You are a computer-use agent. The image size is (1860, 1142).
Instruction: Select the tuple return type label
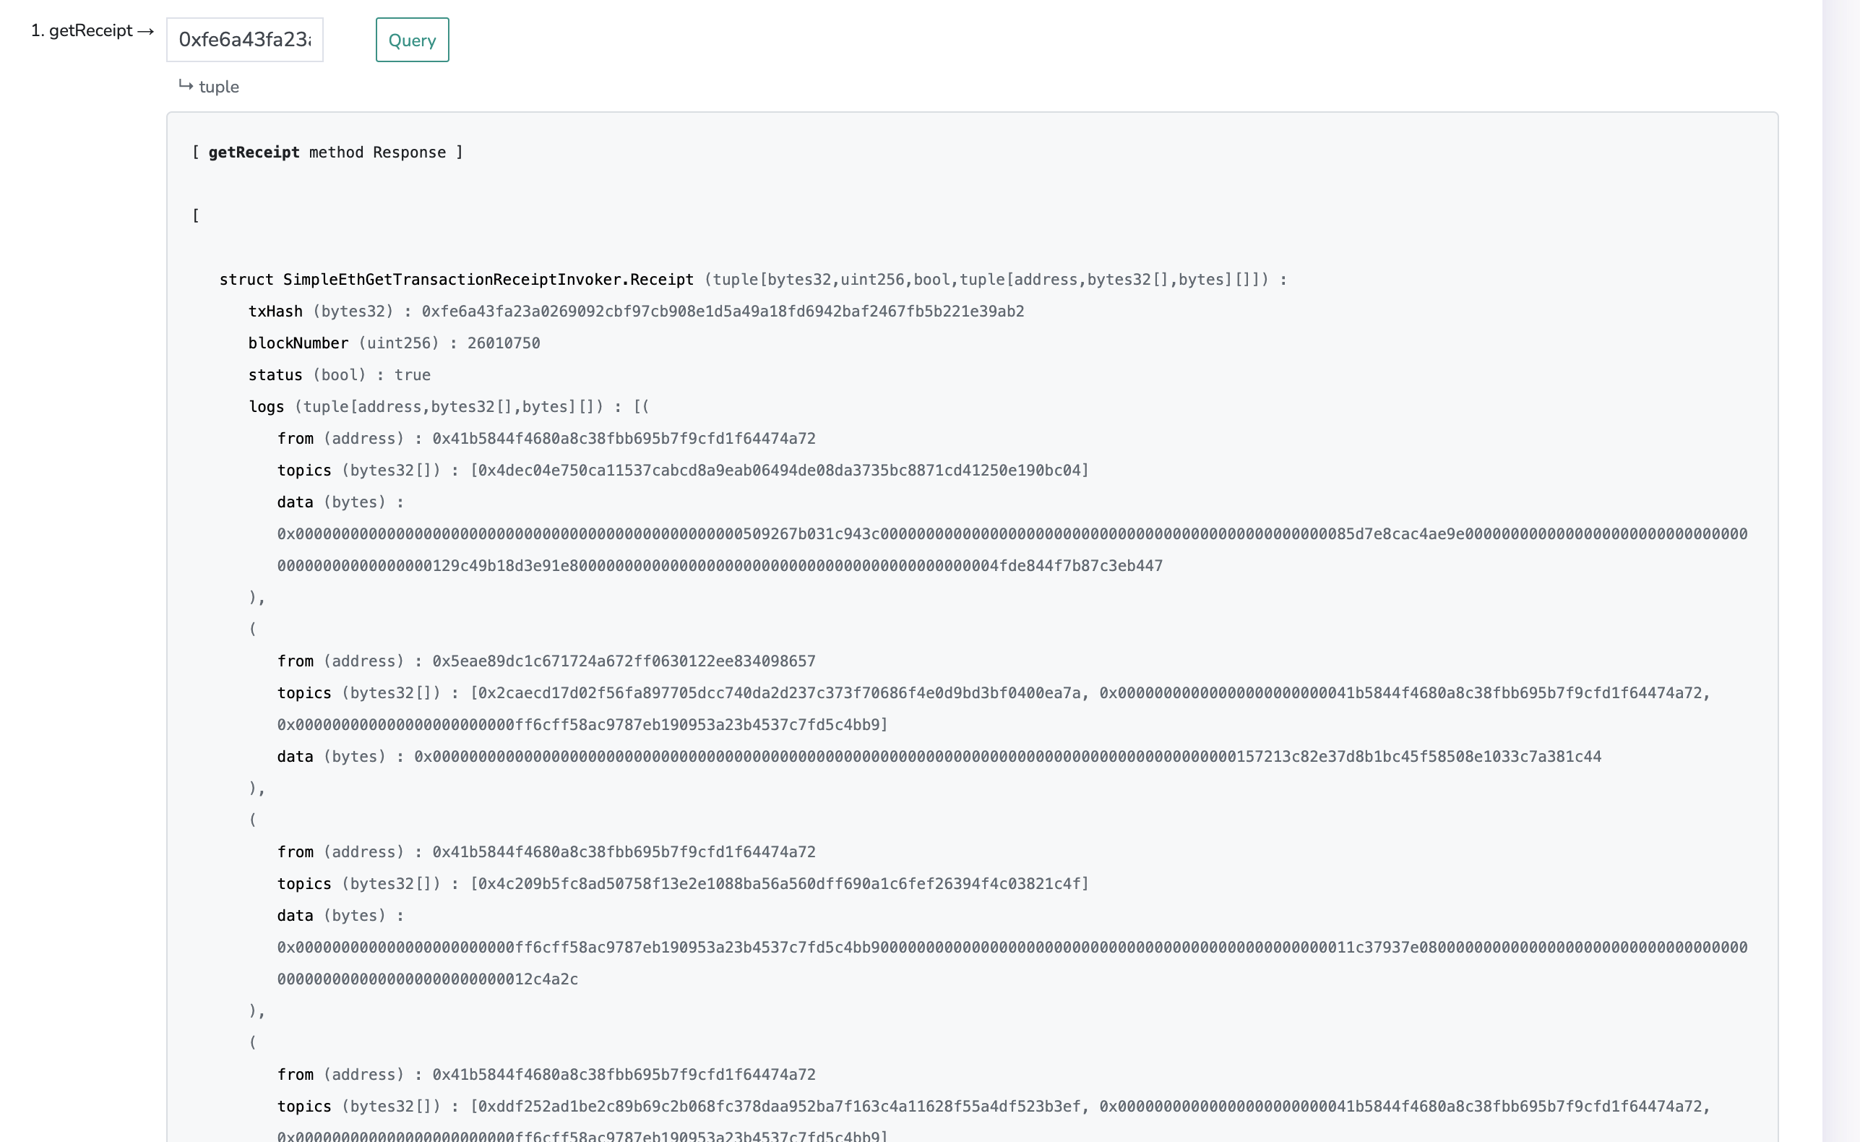pyautogui.click(x=218, y=87)
